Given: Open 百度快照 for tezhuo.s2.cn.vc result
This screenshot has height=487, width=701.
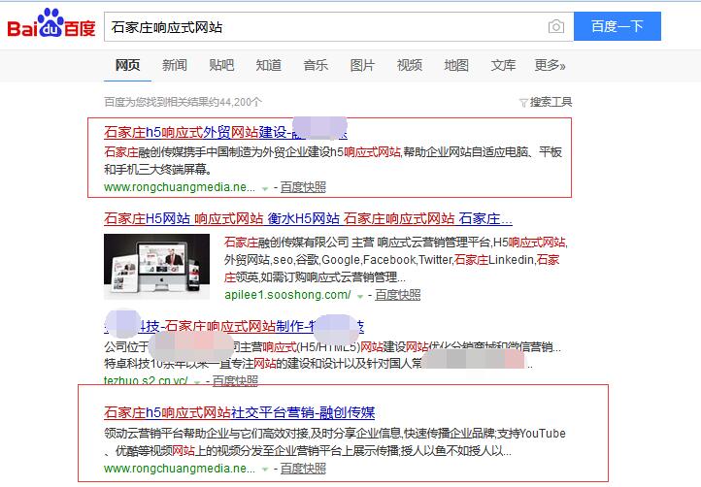Looking at the screenshot, I should pos(235,380).
